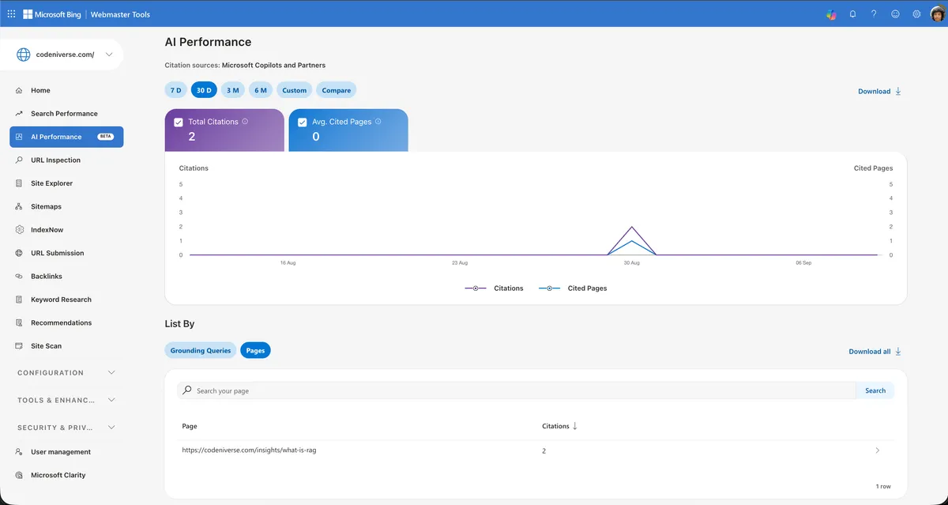The image size is (948, 505).
Task: Open the notifications bell
Action: click(x=852, y=14)
